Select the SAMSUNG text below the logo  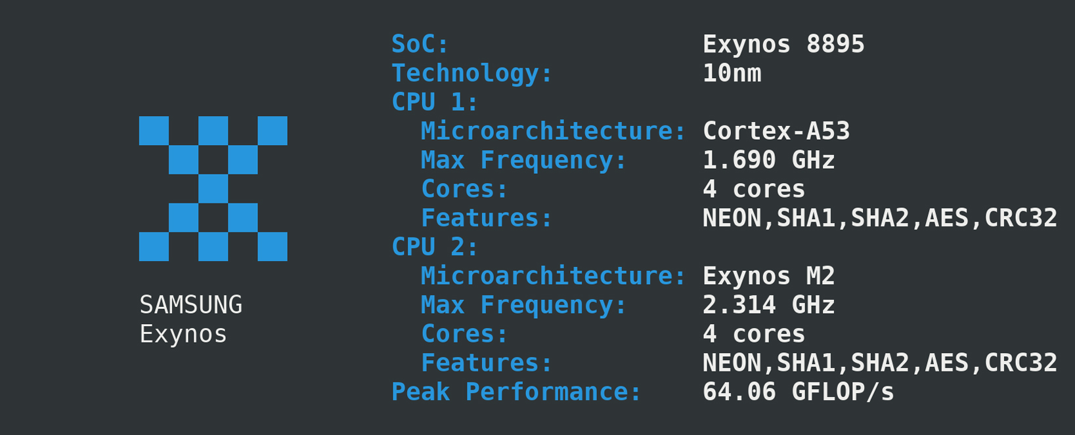pos(191,305)
